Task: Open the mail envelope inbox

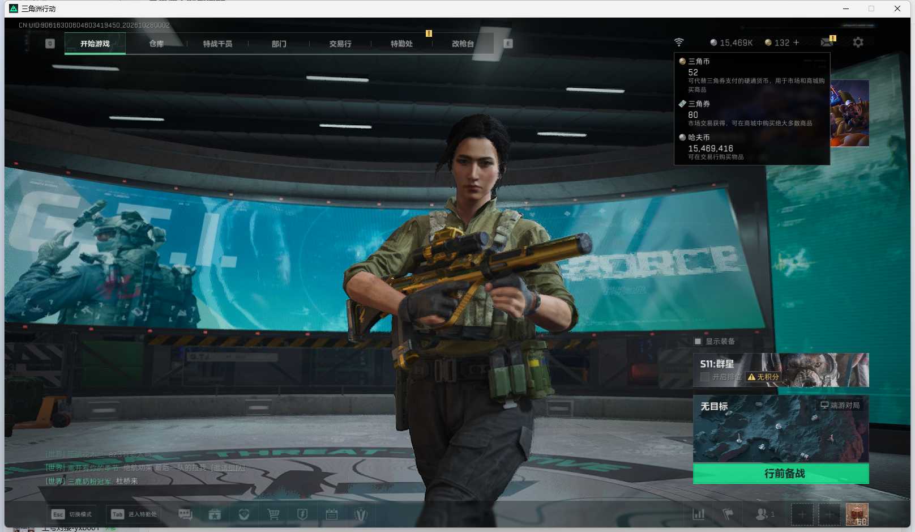Action: click(x=827, y=42)
